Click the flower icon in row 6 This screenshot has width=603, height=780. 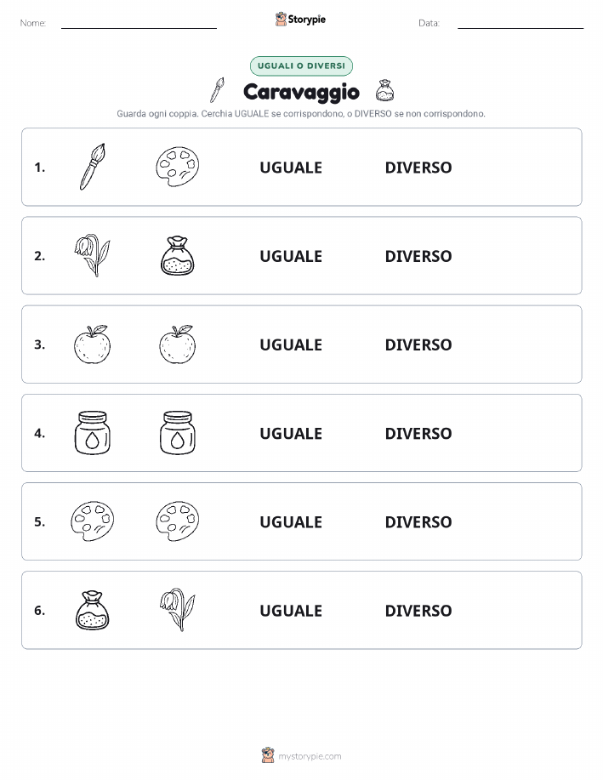click(178, 610)
